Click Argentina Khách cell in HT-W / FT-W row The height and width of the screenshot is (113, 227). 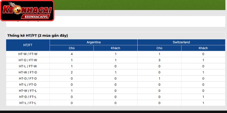[115, 54]
